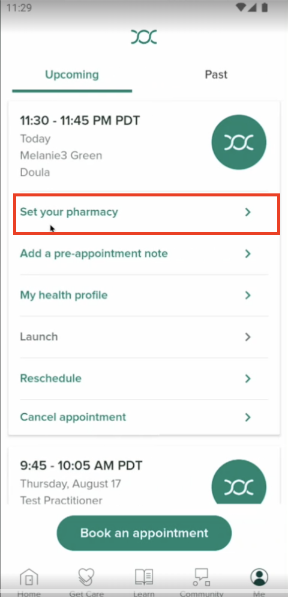This screenshot has width=288, height=597.
Task: Tap the chevron next to Cancel appointment
Action: coord(248,417)
